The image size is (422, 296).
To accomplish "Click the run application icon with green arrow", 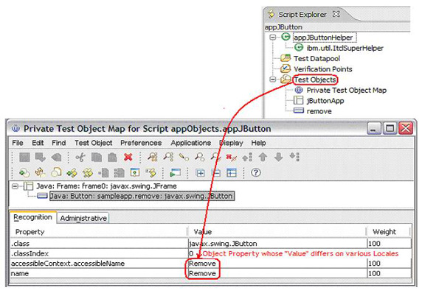I will pos(175,173).
